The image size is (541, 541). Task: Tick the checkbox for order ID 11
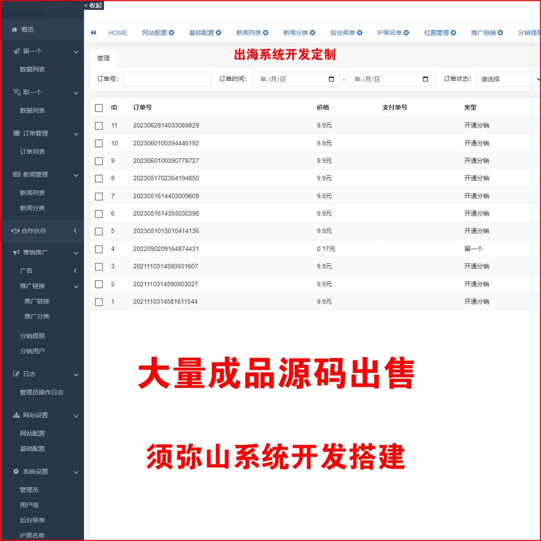[99, 126]
